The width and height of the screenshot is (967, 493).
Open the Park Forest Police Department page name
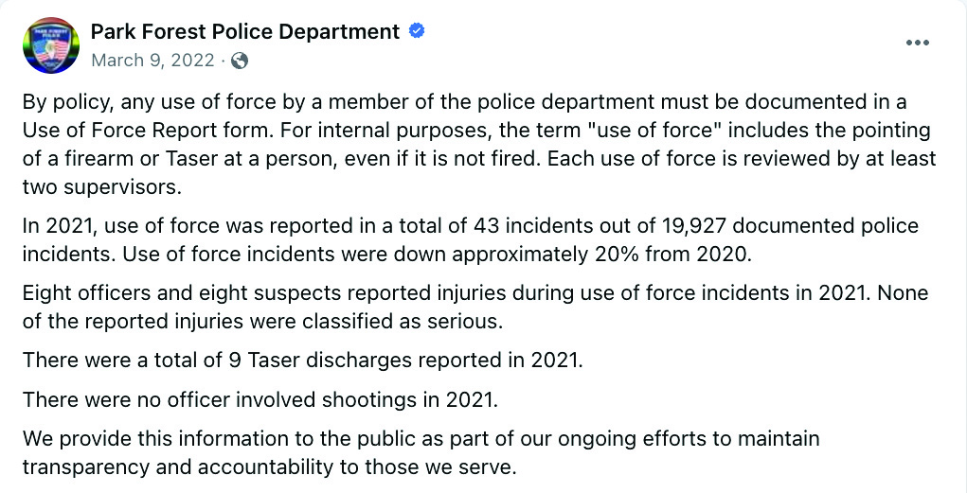pos(244,31)
